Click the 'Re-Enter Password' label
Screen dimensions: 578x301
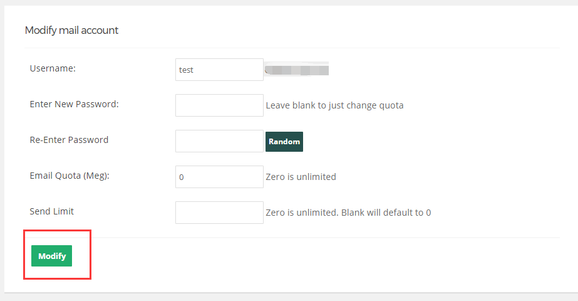click(69, 140)
